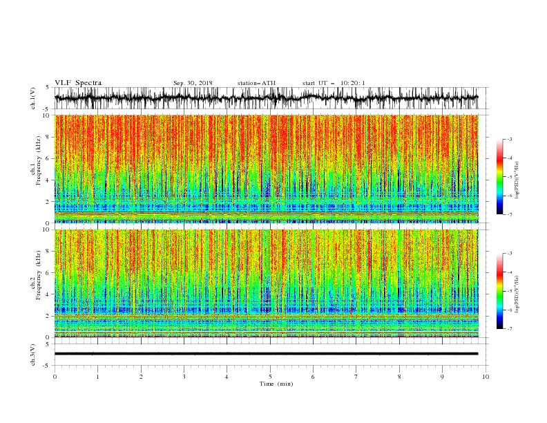Viewport: 547px width, 423px height.
Task: Click the "-5" label on the ch.1 color bar
Action: click(509, 177)
